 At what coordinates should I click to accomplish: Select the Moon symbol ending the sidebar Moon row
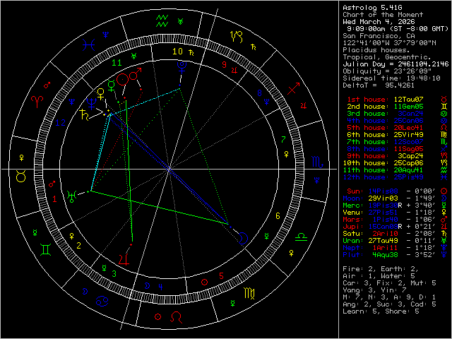pos(444,198)
